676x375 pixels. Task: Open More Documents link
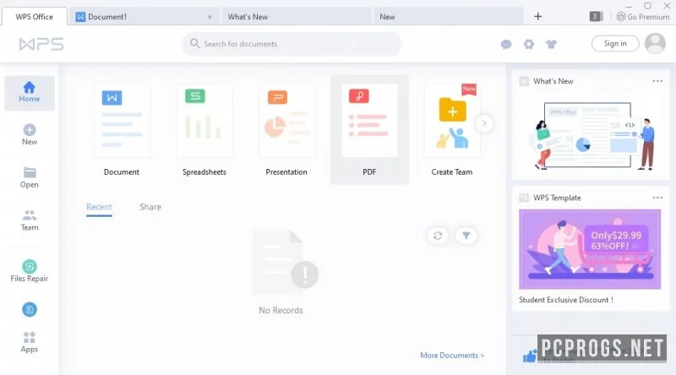pos(452,356)
